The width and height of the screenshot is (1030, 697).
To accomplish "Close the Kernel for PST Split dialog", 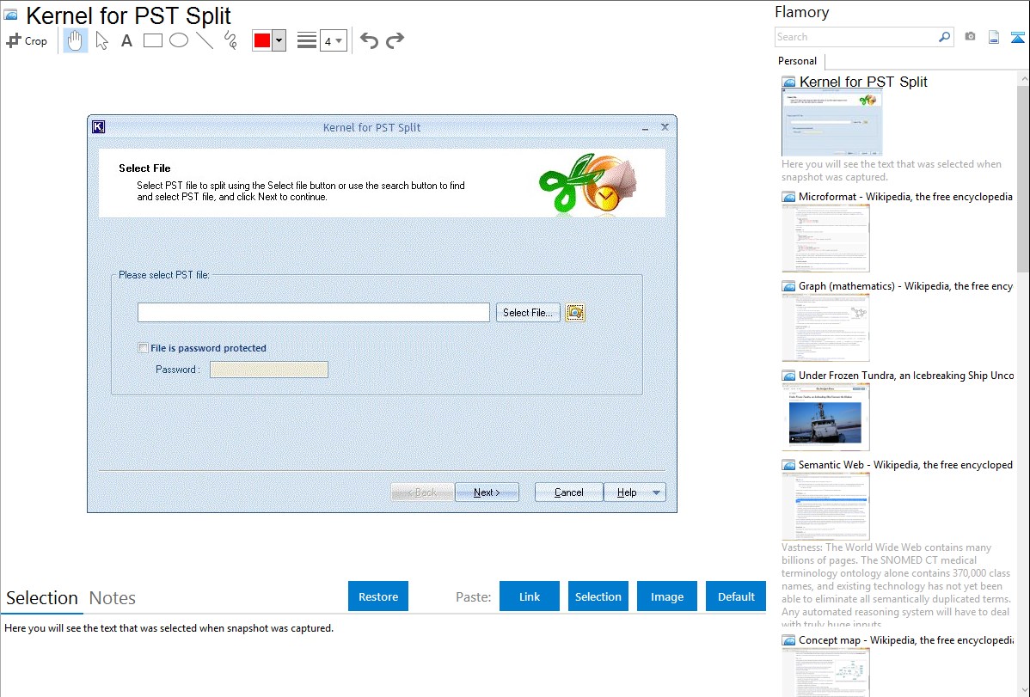I will (x=665, y=127).
